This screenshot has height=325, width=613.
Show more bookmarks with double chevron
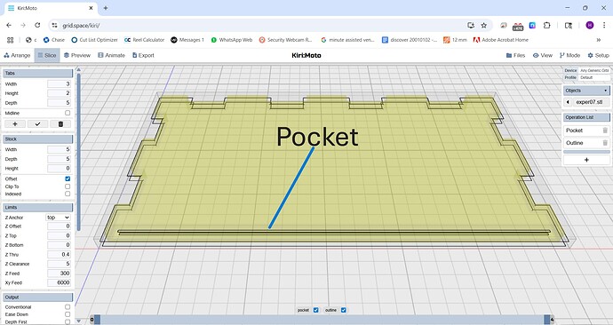coord(598,40)
